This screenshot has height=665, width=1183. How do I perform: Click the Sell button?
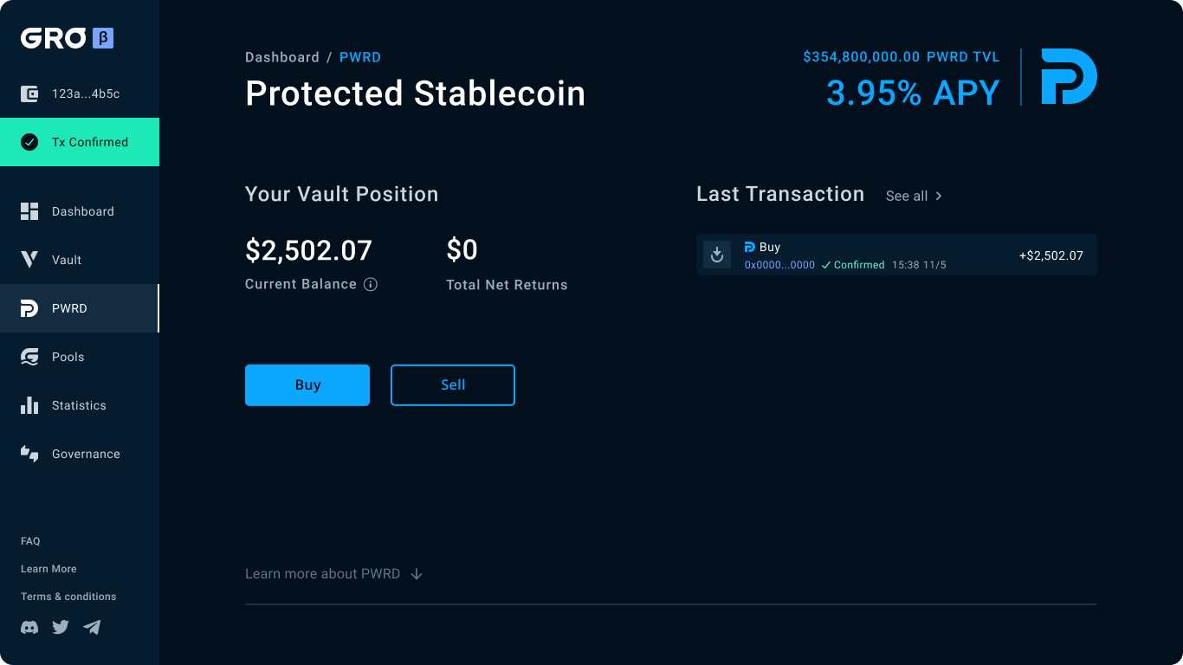[x=453, y=385]
